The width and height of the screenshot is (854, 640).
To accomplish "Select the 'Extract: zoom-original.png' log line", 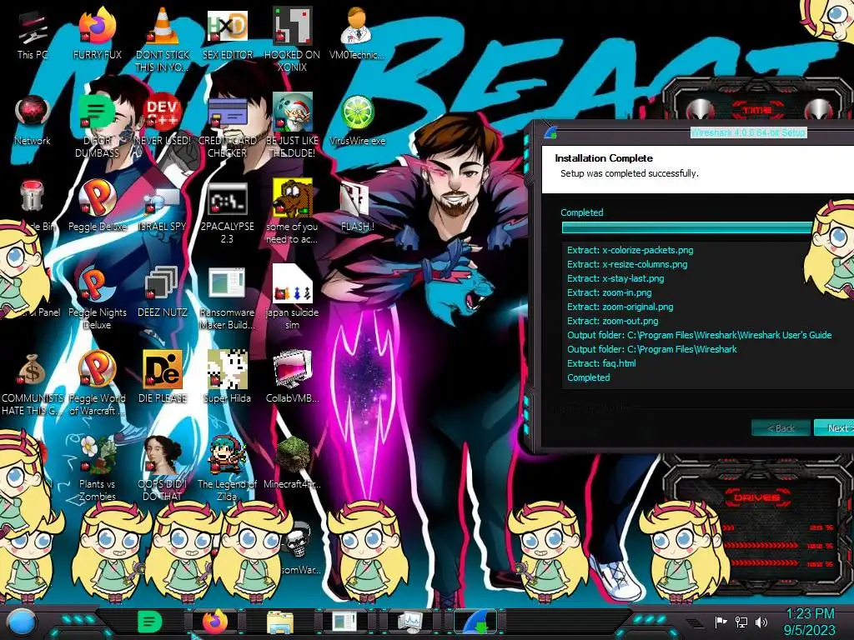I will pyautogui.click(x=620, y=307).
